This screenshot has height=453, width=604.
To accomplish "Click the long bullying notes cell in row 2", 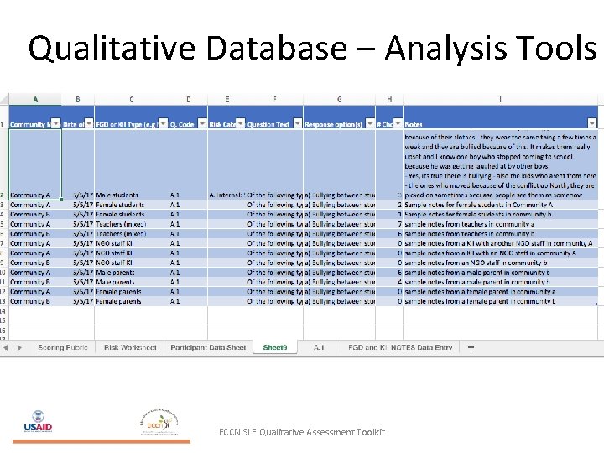I will 501,164.
